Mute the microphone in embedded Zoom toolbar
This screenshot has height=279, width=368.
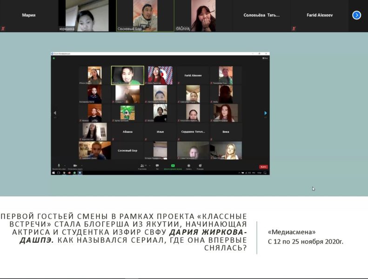[x=59, y=166]
